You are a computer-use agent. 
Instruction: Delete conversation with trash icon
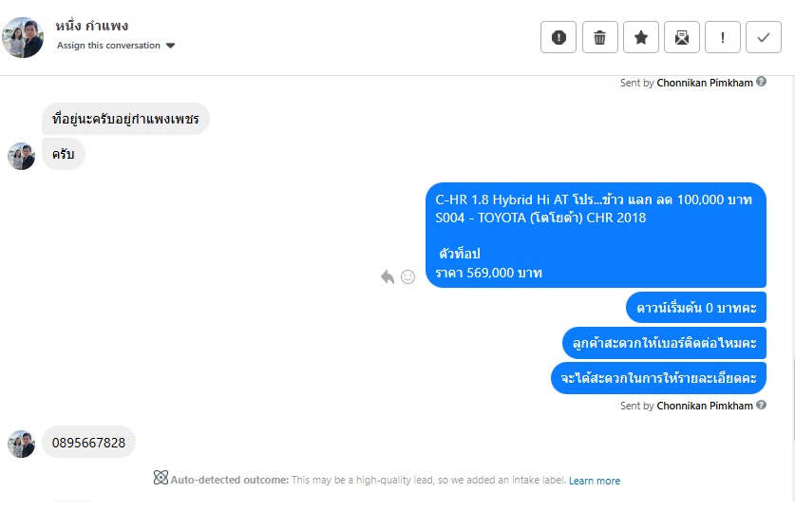599,37
